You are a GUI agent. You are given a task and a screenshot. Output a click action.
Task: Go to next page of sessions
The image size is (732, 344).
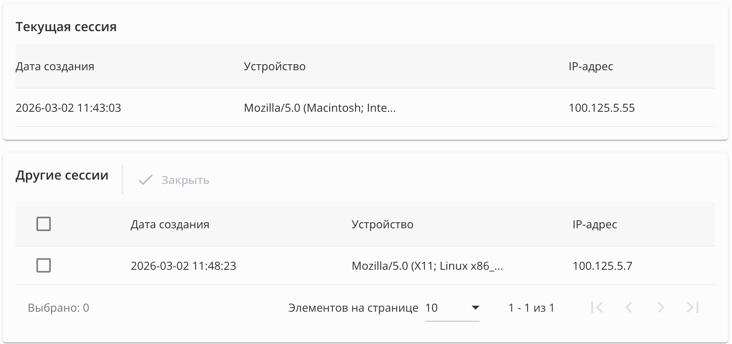click(661, 307)
